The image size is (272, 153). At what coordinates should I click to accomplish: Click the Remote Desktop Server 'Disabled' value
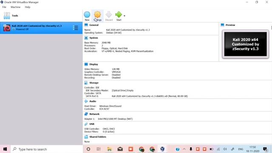tap(116, 75)
